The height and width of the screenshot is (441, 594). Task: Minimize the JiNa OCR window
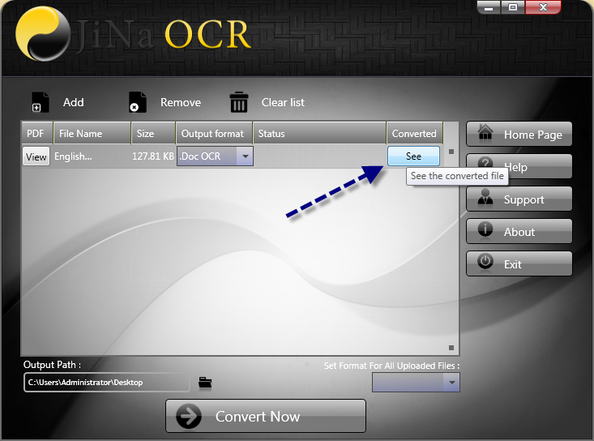click(x=489, y=7)
